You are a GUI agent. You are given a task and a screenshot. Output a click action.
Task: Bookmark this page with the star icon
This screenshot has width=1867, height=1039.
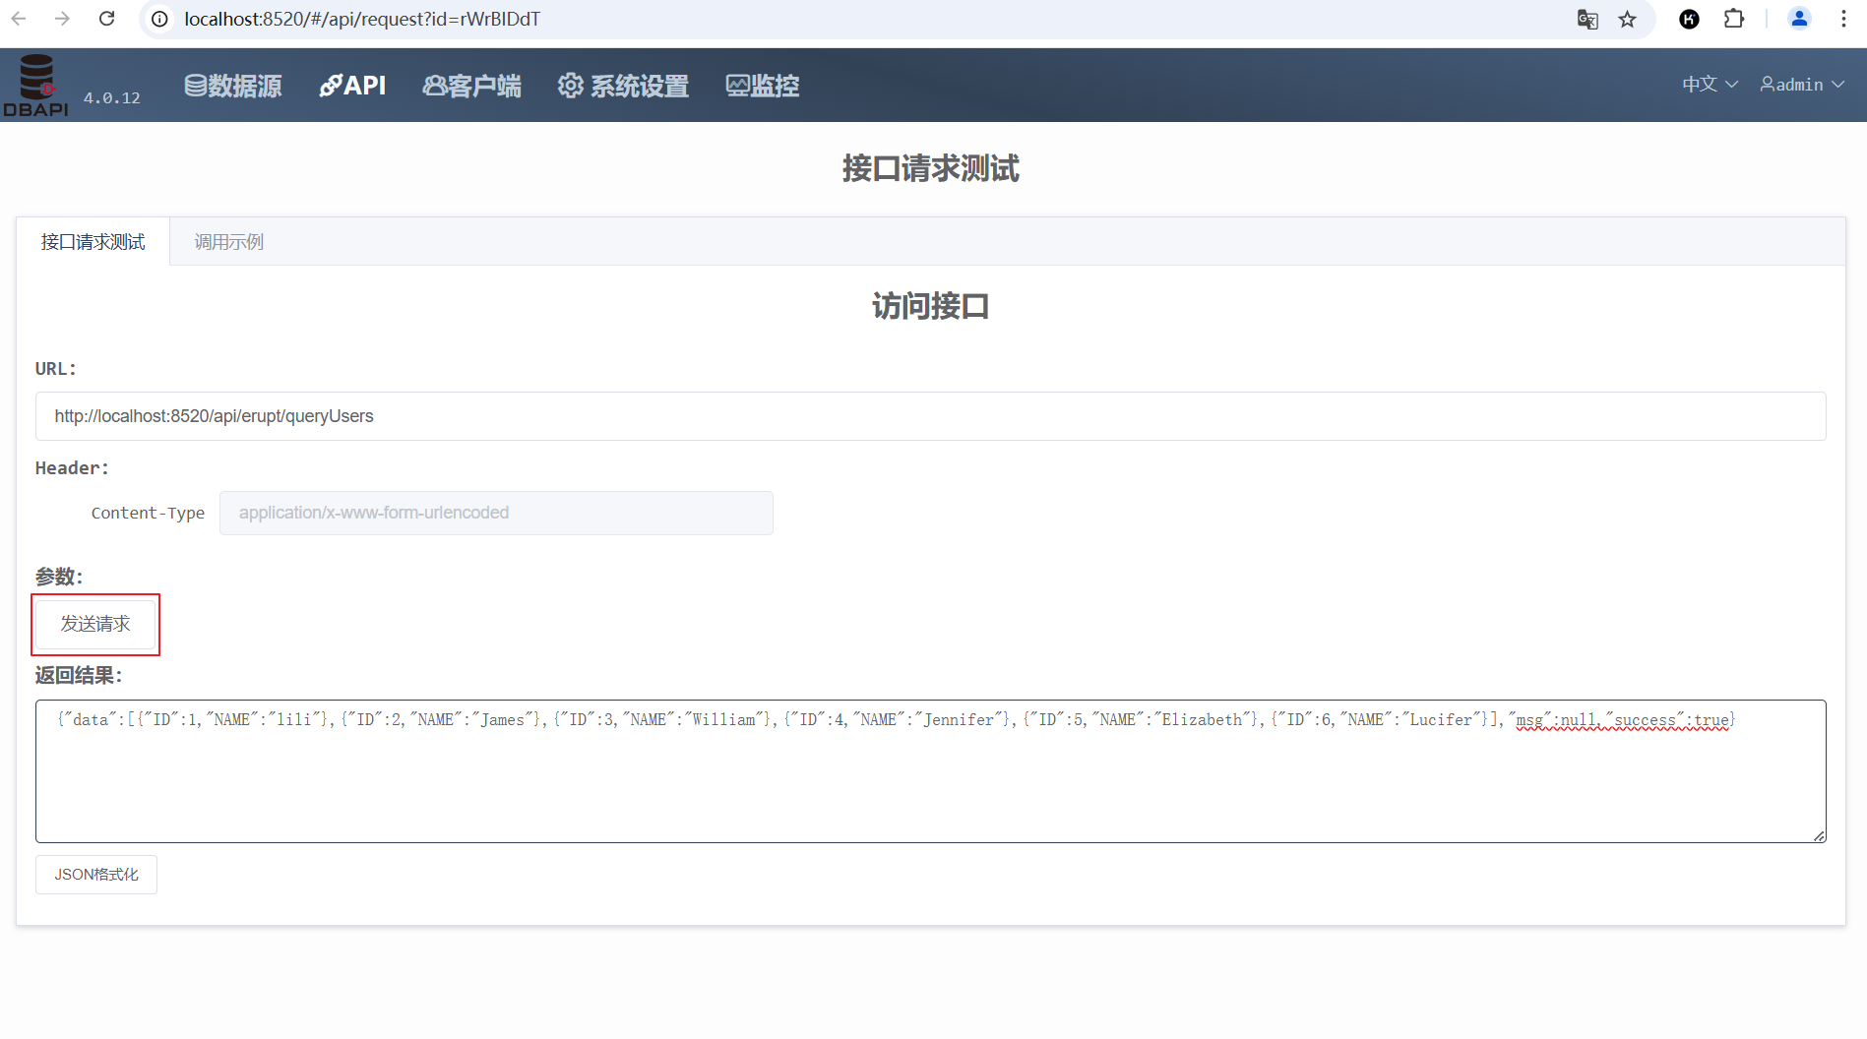click(x=1628, y=19)
